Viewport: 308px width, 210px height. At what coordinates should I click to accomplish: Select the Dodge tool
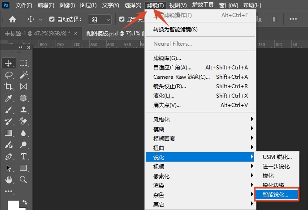(x=23, y=145)
